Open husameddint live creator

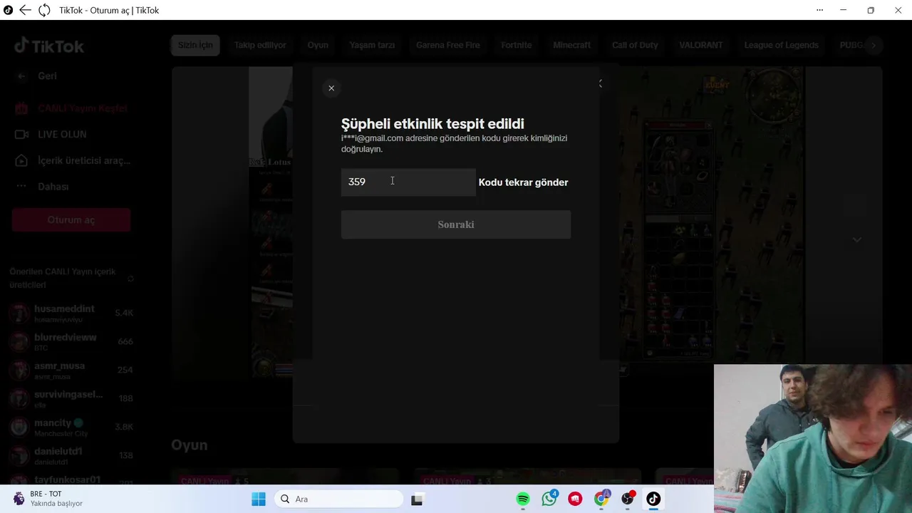pyautogui.click(x=71, y=313)
